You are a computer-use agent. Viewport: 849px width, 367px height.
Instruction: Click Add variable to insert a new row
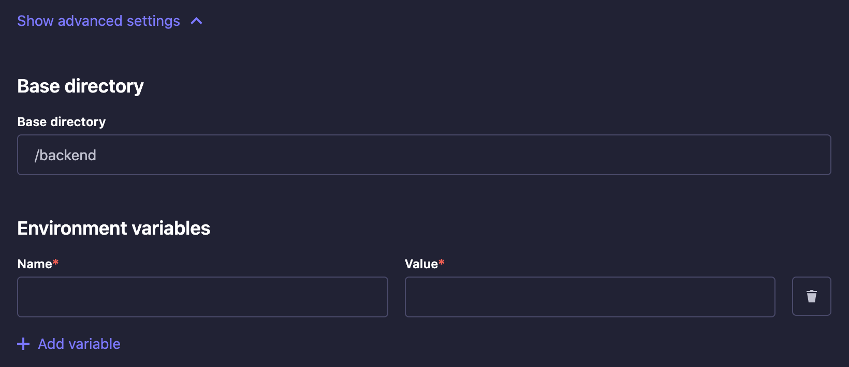79,344
